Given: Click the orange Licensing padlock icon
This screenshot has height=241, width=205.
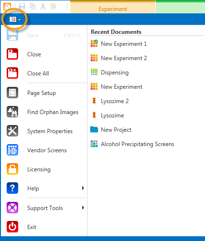Looking at the screenshot, I should click(12, 169).
